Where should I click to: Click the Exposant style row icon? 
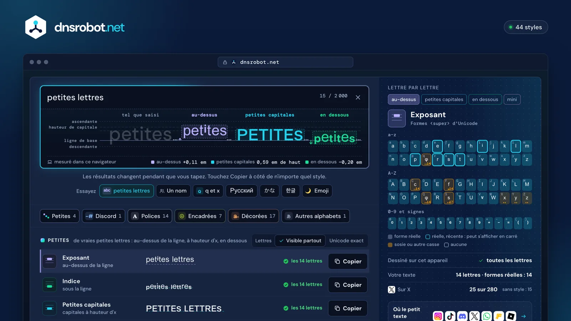tap(50, 261)
